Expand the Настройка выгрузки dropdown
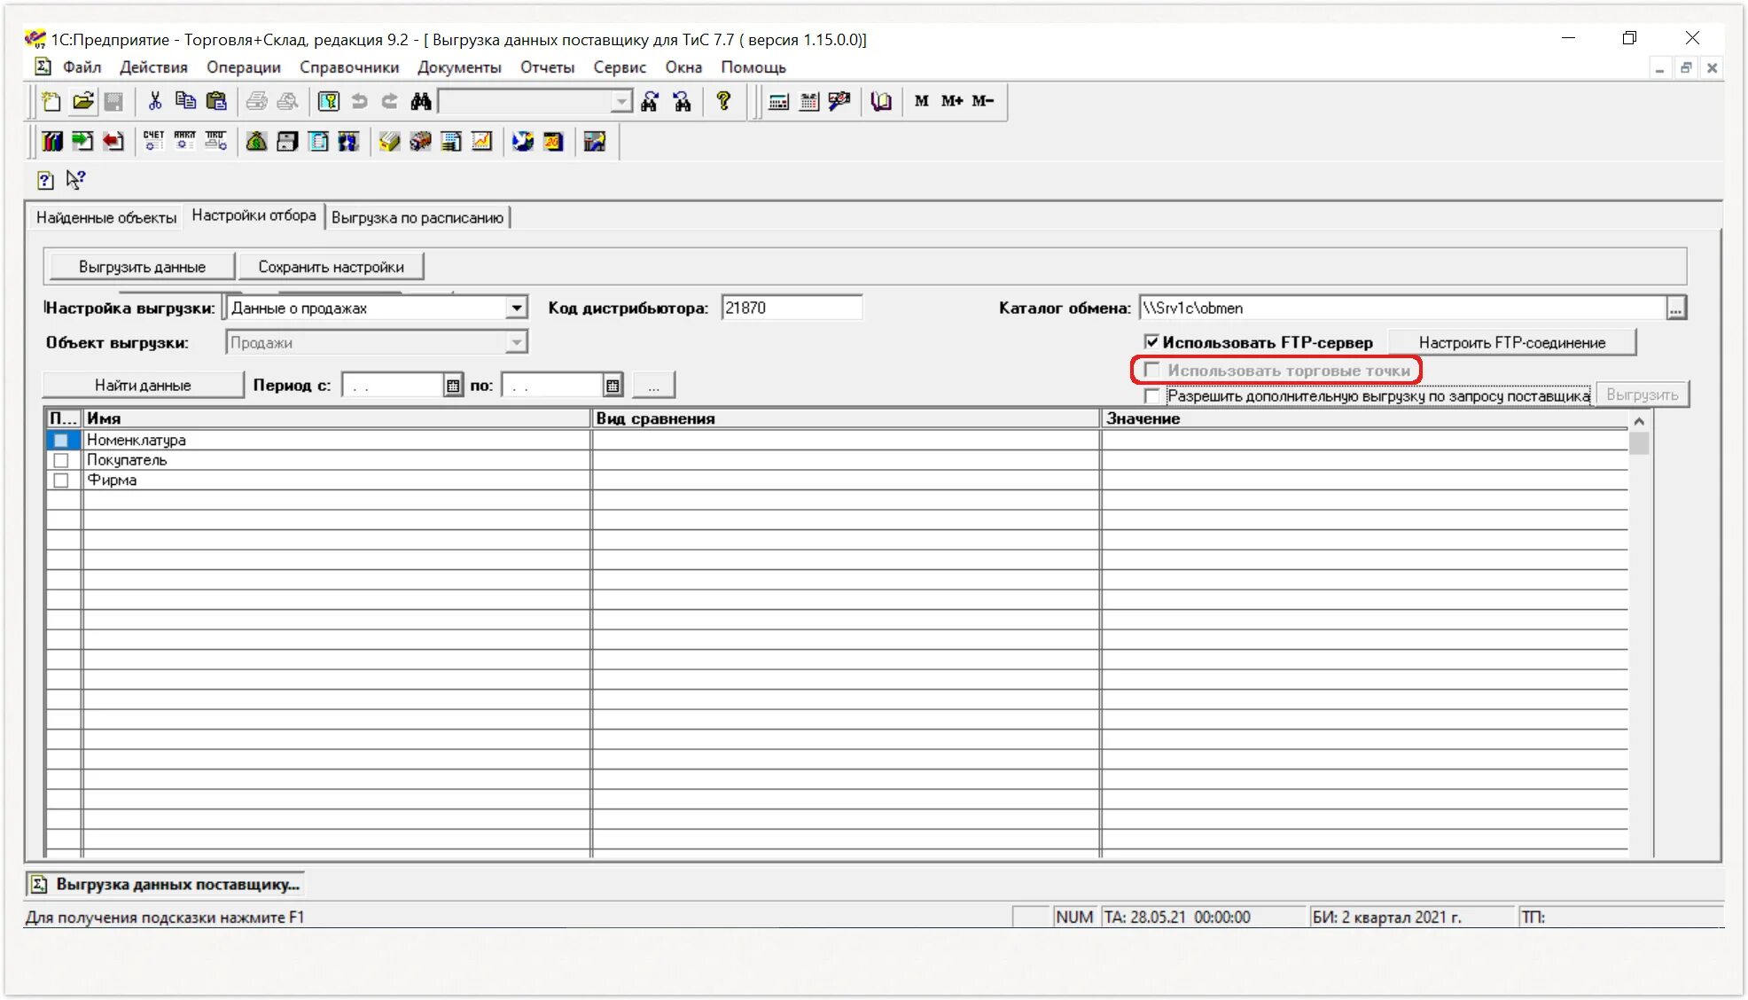This screenshot has width=1748, height=1000. [x=516, y=308]
